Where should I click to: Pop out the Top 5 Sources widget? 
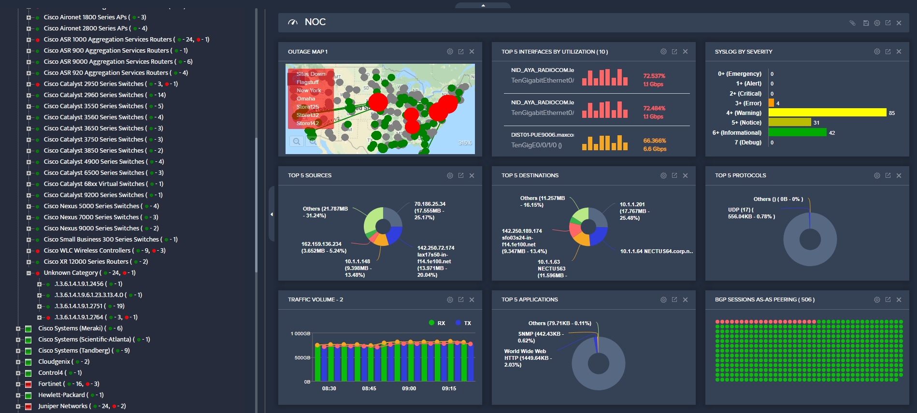click(461, 175)
